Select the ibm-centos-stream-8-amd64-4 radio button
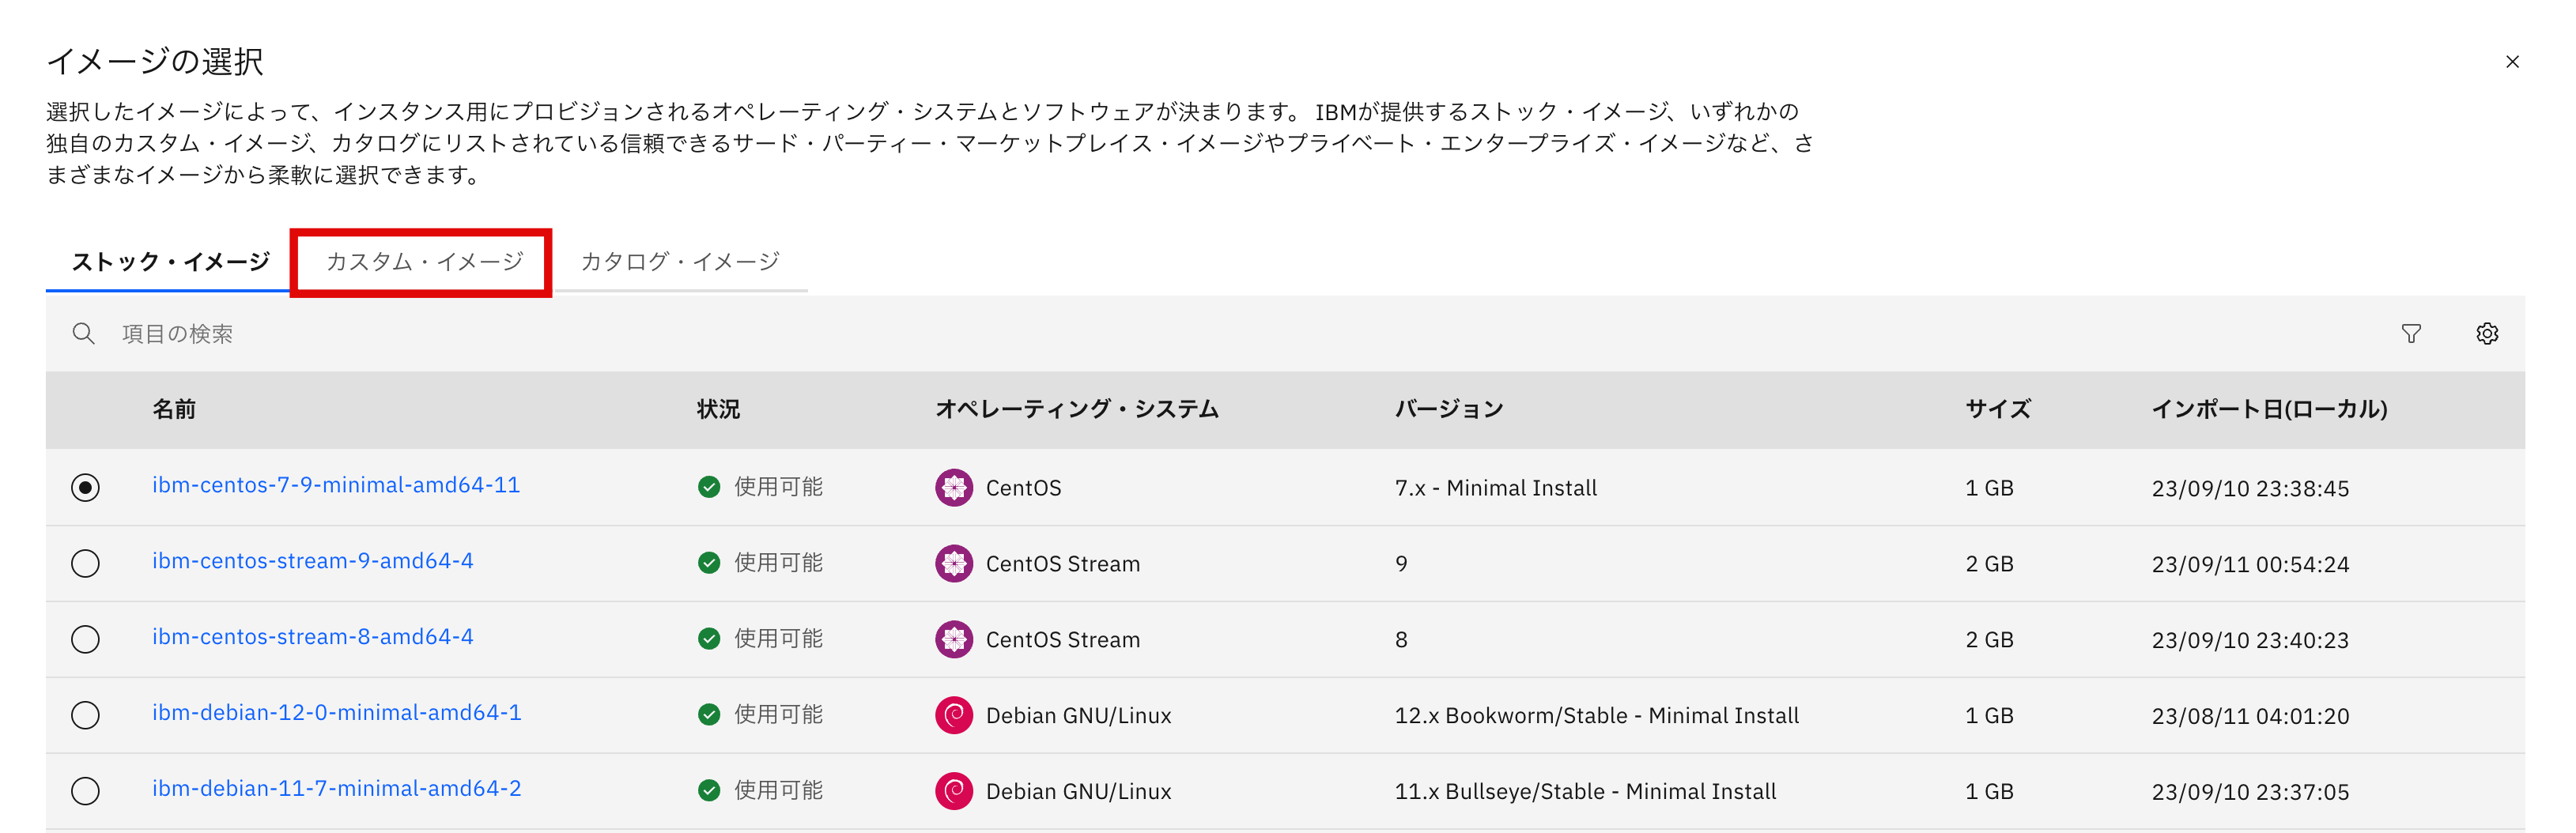 (85, 639)
